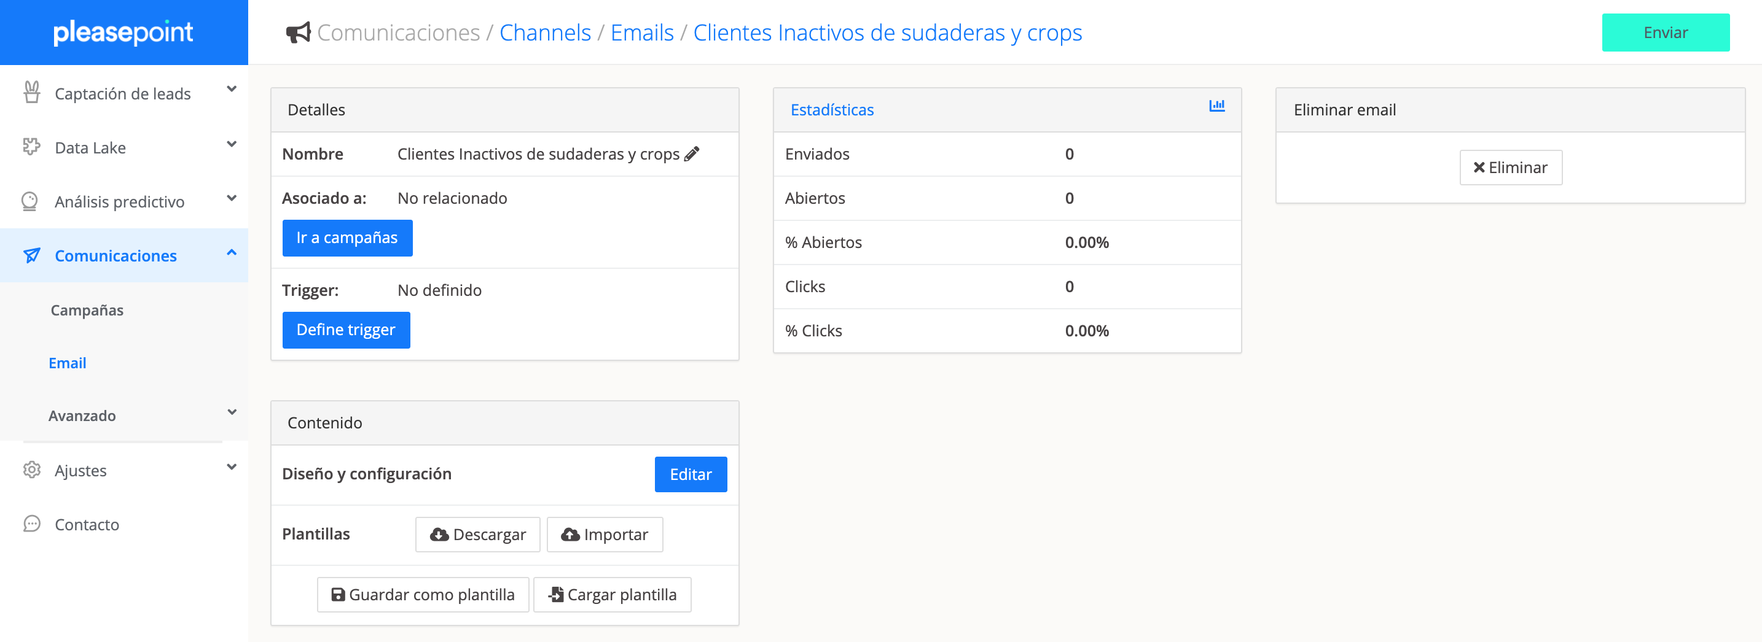
Task: Click the Captación de leads sidebar icon
Action: click(31, 92)
